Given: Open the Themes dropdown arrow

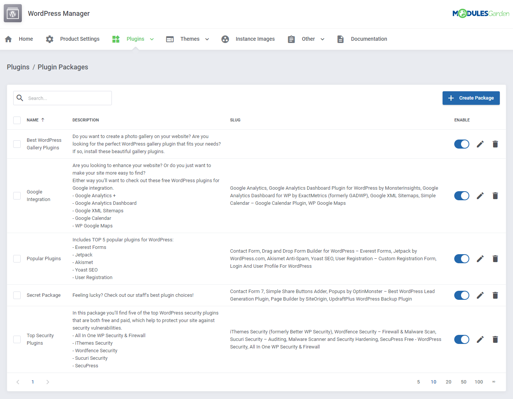Looking at the screenshot, I should pos(207,39).
